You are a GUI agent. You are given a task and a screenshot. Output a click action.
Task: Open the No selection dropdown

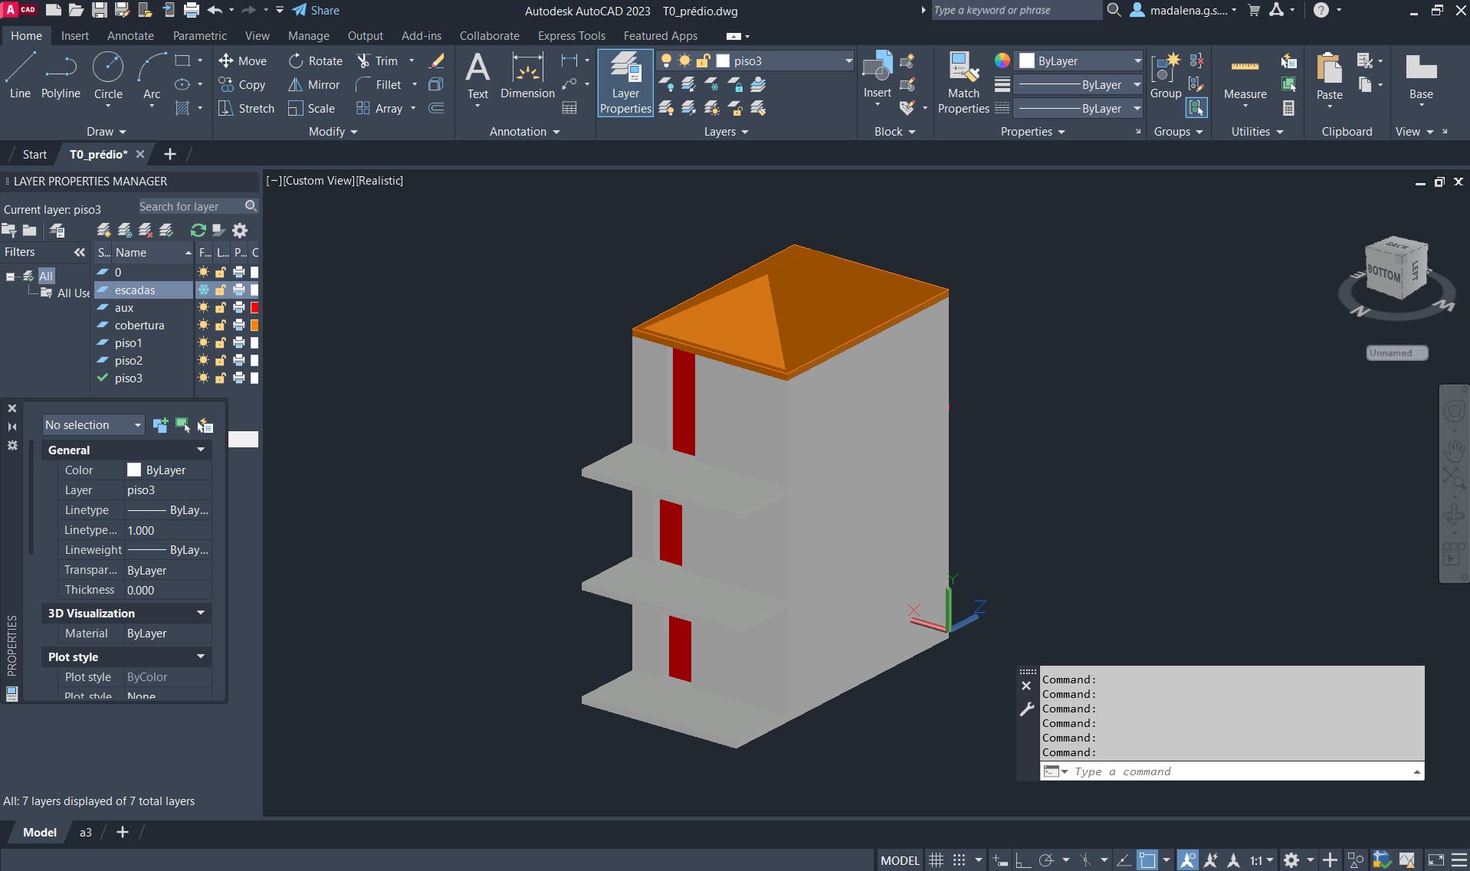coord(94,425)
